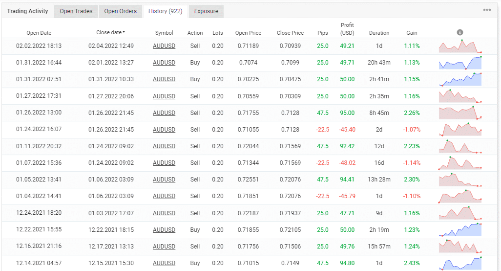
Task: View sparkline for 01.27.2022 17:31 trade
Action: click(x=460, y=96)
